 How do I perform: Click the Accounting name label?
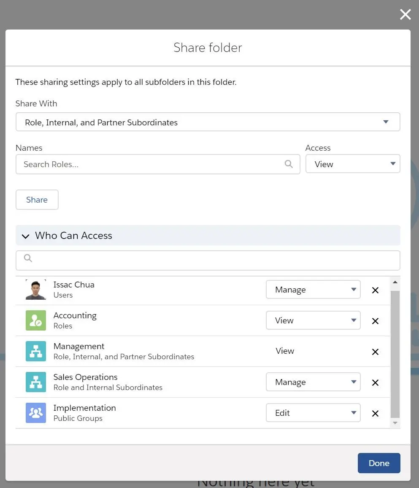click(75, 315)
